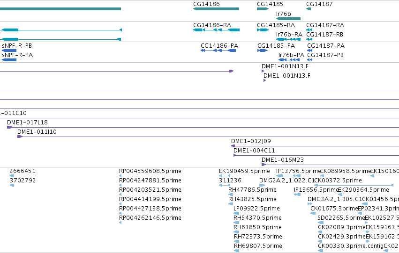The width and height of the screenshot is (399, 253).
Task: Select the CG14187-PA feature
Action: 310,51
